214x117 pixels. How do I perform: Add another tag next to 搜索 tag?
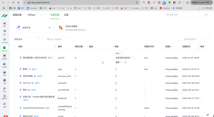[x=125, y=62]
